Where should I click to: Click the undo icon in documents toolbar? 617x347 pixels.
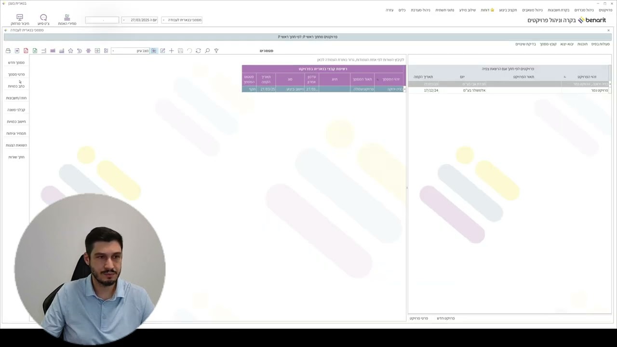189,51
